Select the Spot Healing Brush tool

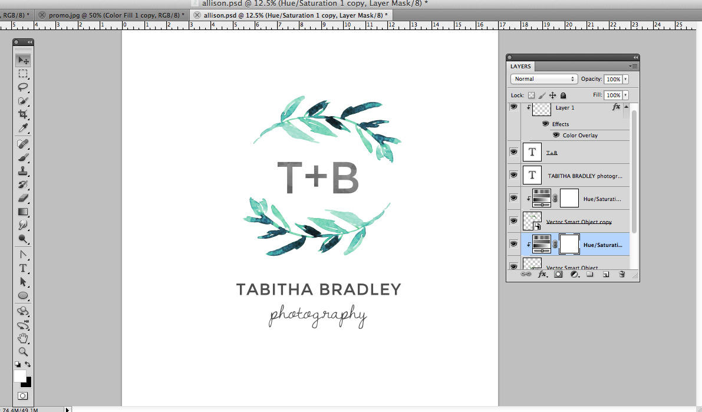click(23, 144)
